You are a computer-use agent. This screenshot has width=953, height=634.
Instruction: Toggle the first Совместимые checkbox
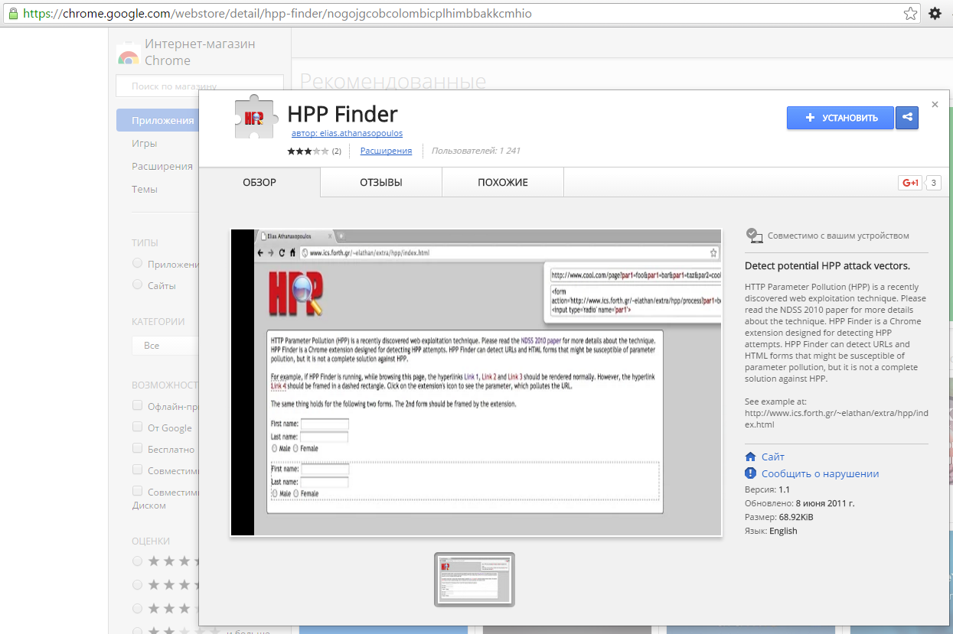[x=138, y=470]
